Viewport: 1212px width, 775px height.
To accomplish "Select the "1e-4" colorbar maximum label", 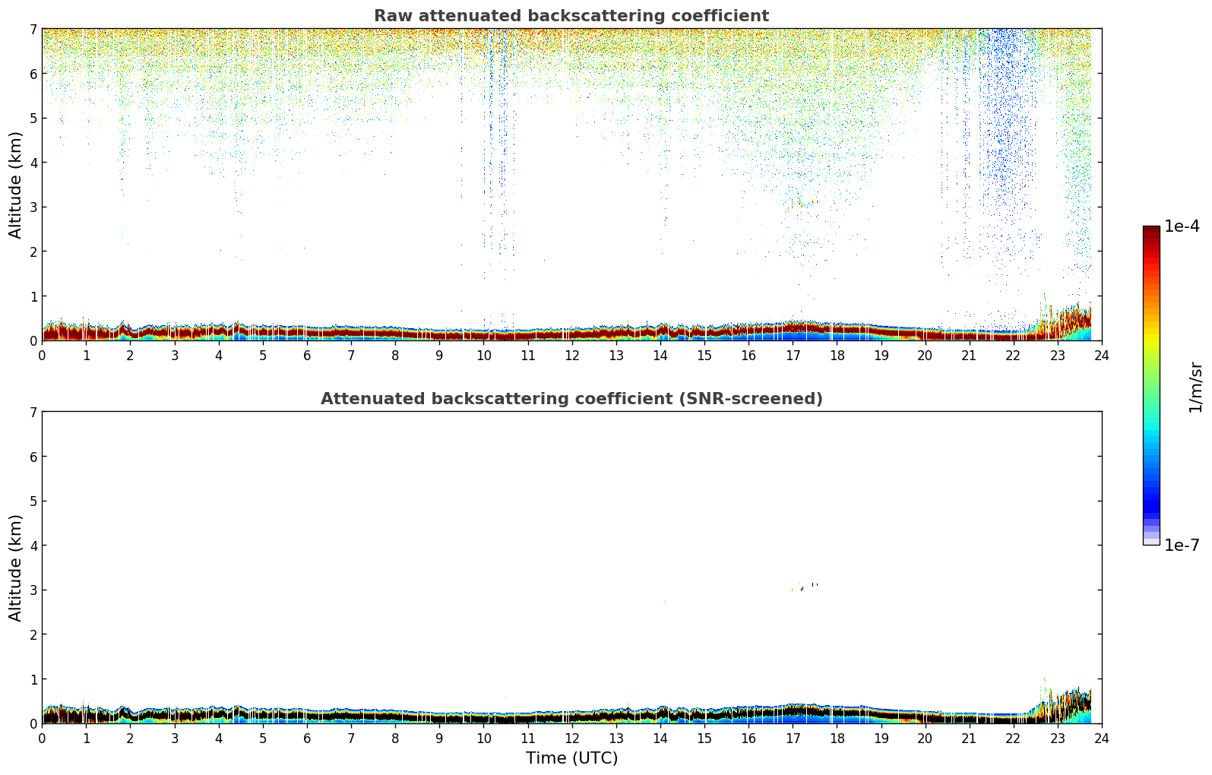I will pyautogui.click(x=1182, y=226).
